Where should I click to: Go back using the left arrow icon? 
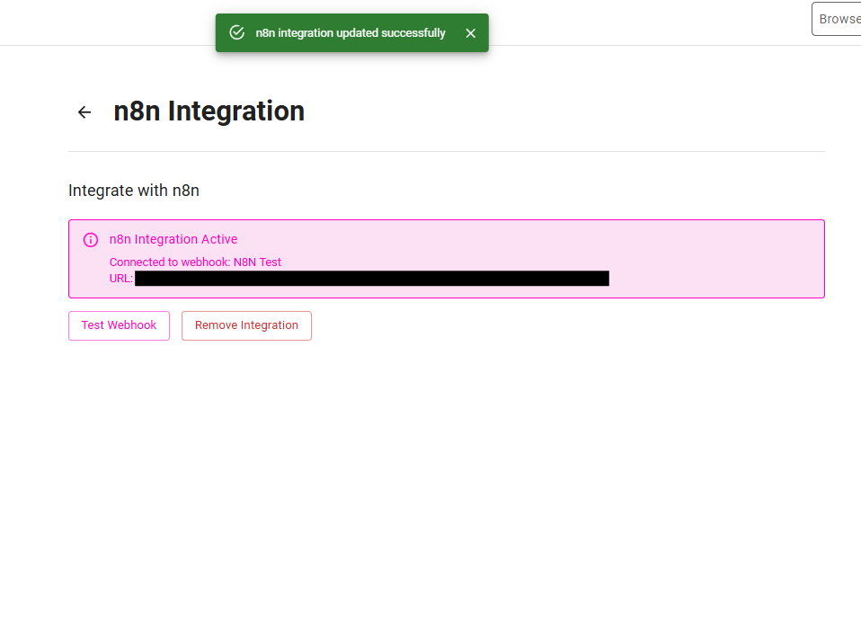(84, 112)
